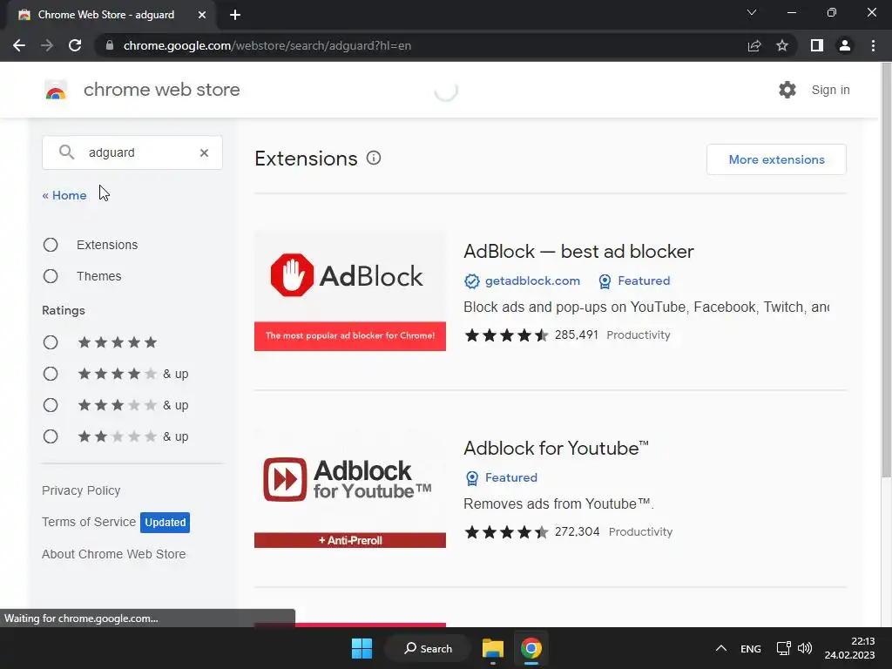The image size is (892, 669).
Task: Open Adblock for Youtube thumbnail
Action: click(350, 489)
